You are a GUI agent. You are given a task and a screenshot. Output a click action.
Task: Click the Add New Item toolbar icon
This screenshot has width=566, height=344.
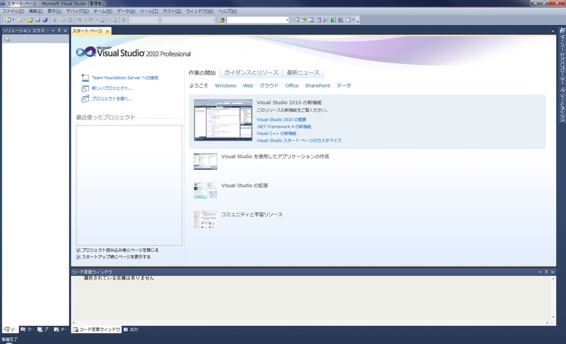tap(19, 20)
